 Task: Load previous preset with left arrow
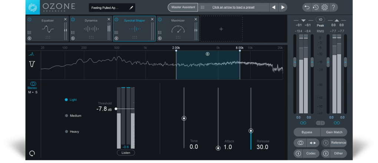click(273, 7)
